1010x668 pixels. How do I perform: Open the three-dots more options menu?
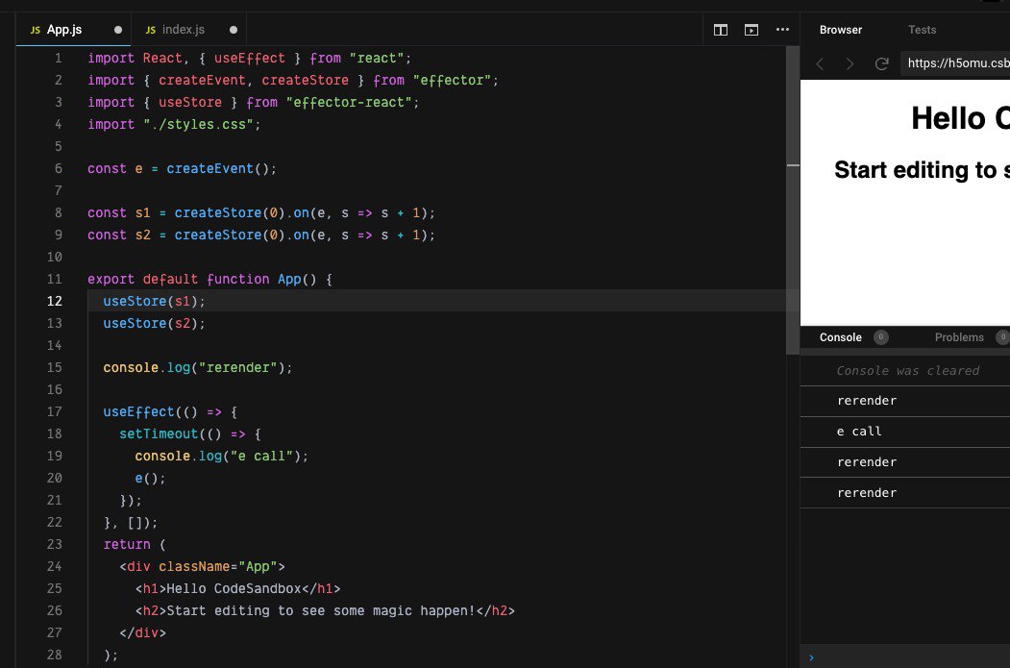pyautogui.click(x=782, y=30)
